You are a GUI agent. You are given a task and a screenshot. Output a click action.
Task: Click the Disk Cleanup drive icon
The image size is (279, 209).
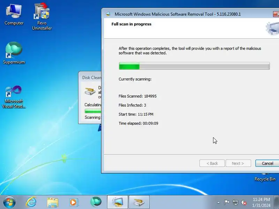click(x=90, y=91)
